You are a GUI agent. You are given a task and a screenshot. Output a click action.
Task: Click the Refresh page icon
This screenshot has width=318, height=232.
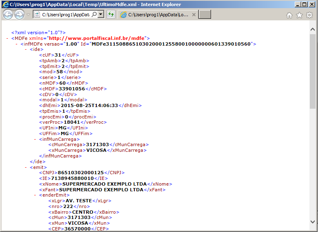(x=111, y=15)
